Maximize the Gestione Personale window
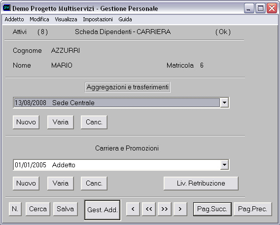The width and height of the screenshot is (280, 225). 260,8
